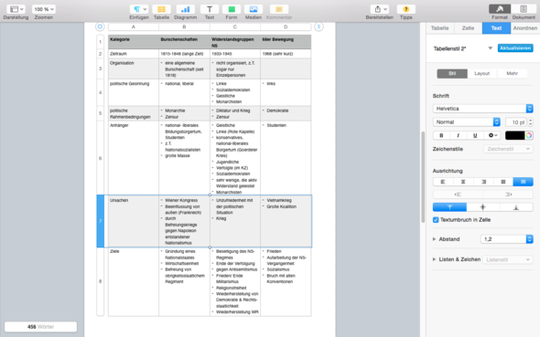
Task: Switch to the Zelle tab
Action: (x=468, y=28)
